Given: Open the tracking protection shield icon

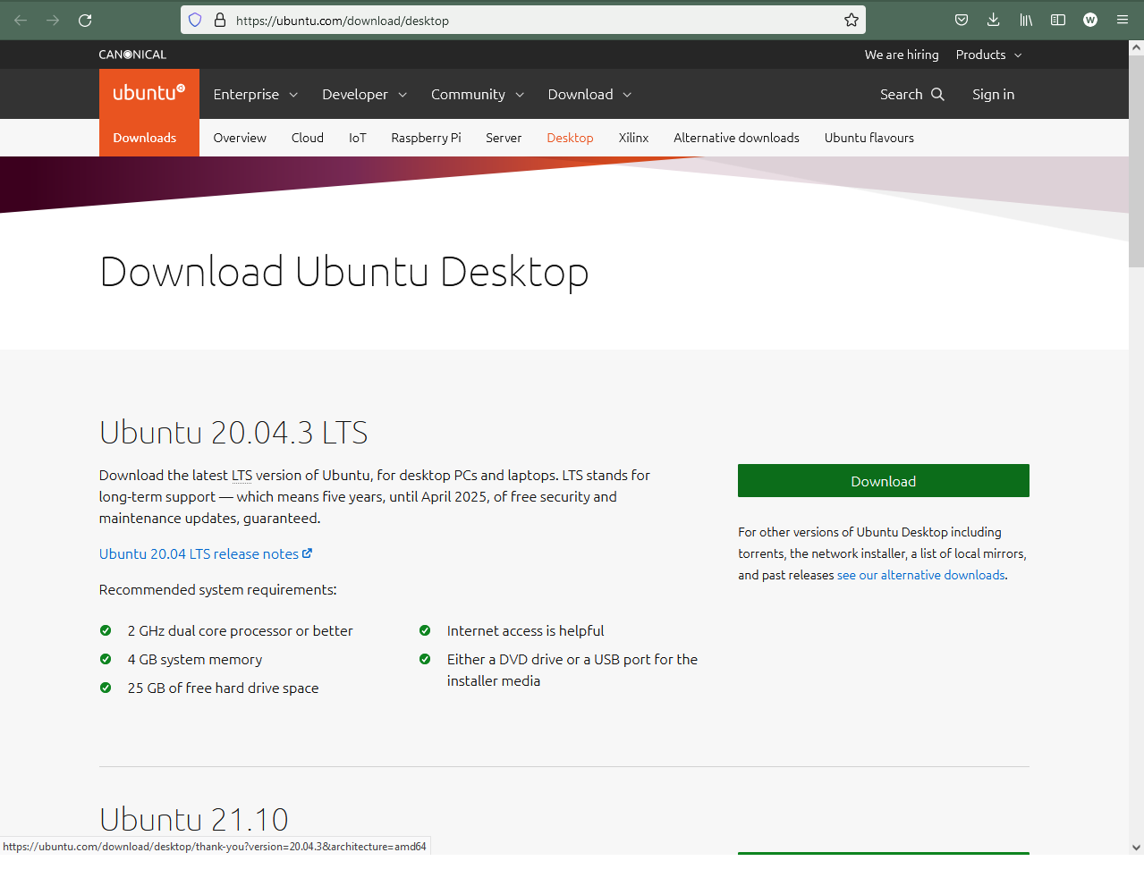Looking at the screenshot, I should click(195, 20).
